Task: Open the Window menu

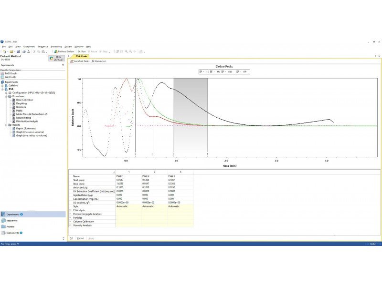Action: tap(79, 46)
